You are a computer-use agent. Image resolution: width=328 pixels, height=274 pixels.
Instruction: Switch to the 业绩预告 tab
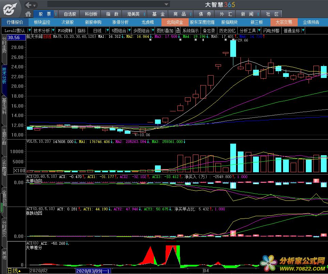pos(311,22)
